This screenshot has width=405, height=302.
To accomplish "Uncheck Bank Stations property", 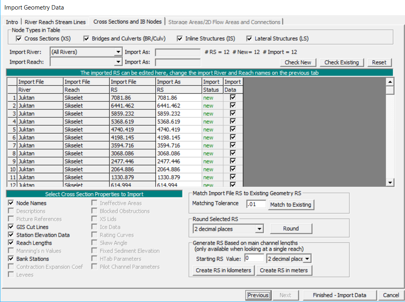I will tap(11, 259).
